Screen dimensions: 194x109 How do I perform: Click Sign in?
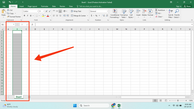(x=179, y=6)
